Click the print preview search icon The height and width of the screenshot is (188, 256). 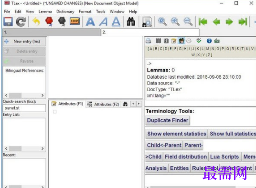click(x=147, y=21)
